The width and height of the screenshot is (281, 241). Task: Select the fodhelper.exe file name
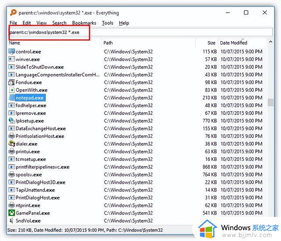click(x=31, y=105)
